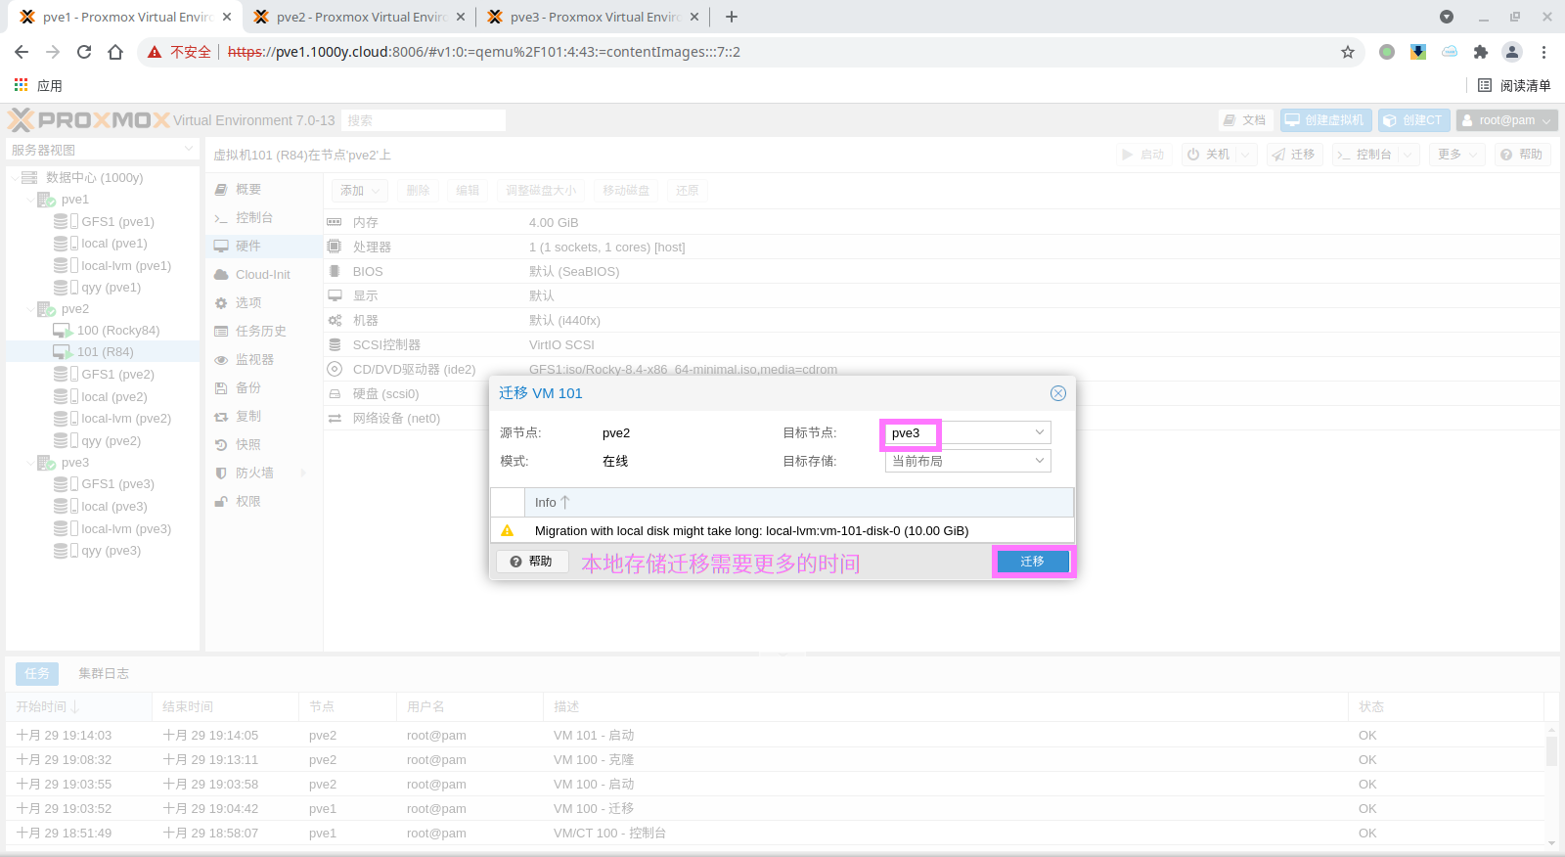1565x857 pixels.
Task: Bookmark this page with the star icon
Action: click(1348, 52)
